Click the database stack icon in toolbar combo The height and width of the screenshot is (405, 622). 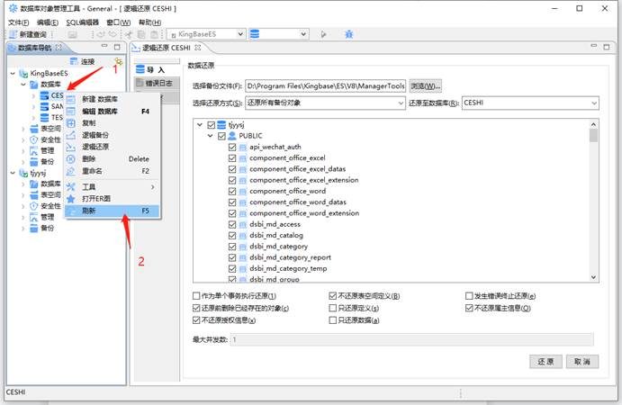[255, 34]
